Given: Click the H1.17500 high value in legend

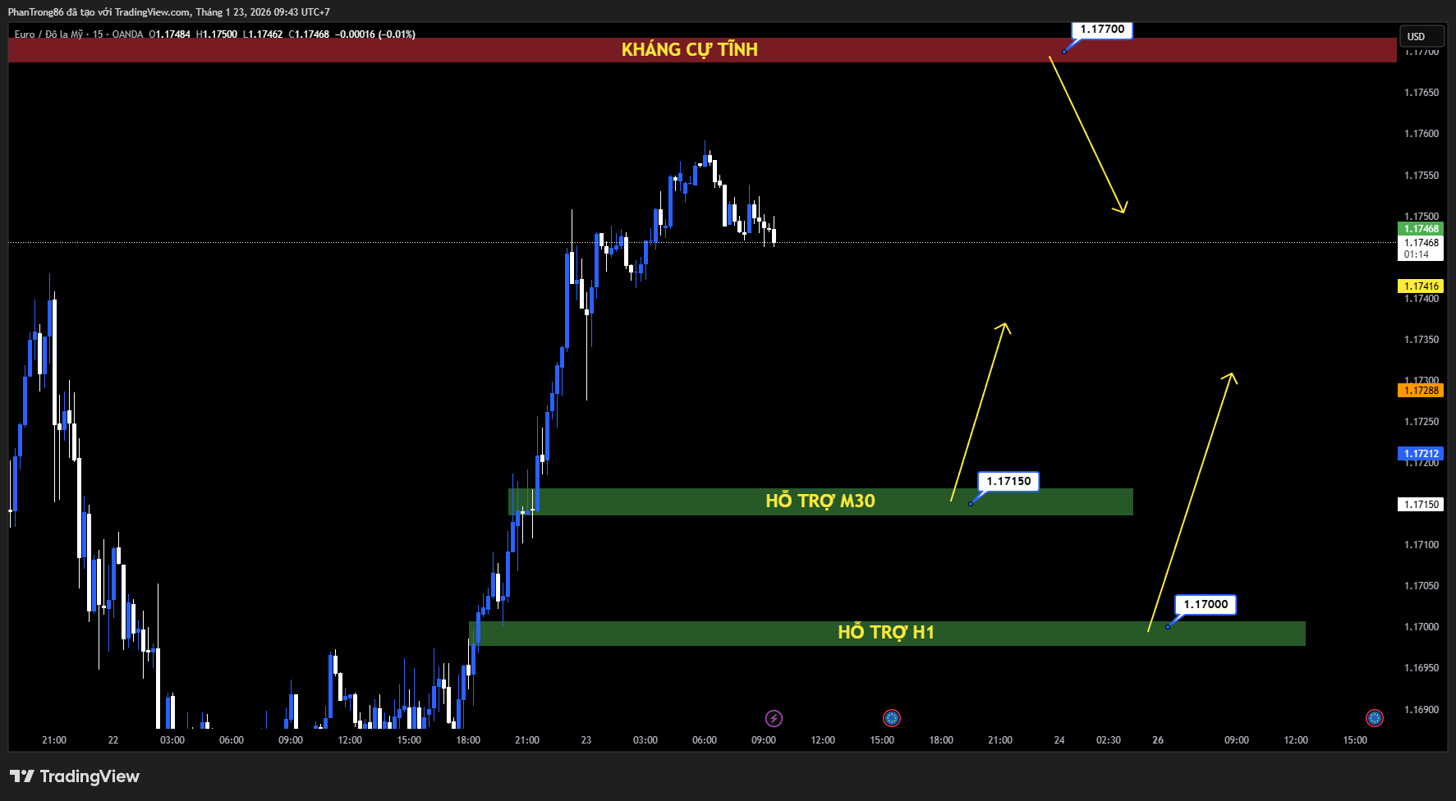Looking at the screenshot, I should (x=217, y=34).
